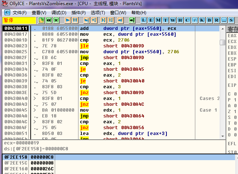The image size is (238, 174).
Task: Click the 暂停 paused status indicator
Action: 19,20
